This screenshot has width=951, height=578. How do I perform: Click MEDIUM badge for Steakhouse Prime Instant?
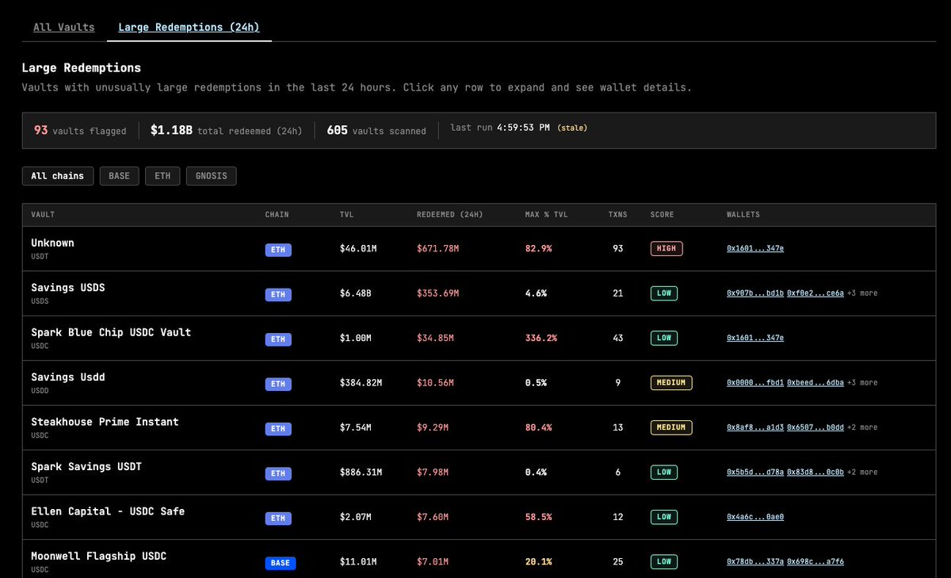click(x=671, y=427)
